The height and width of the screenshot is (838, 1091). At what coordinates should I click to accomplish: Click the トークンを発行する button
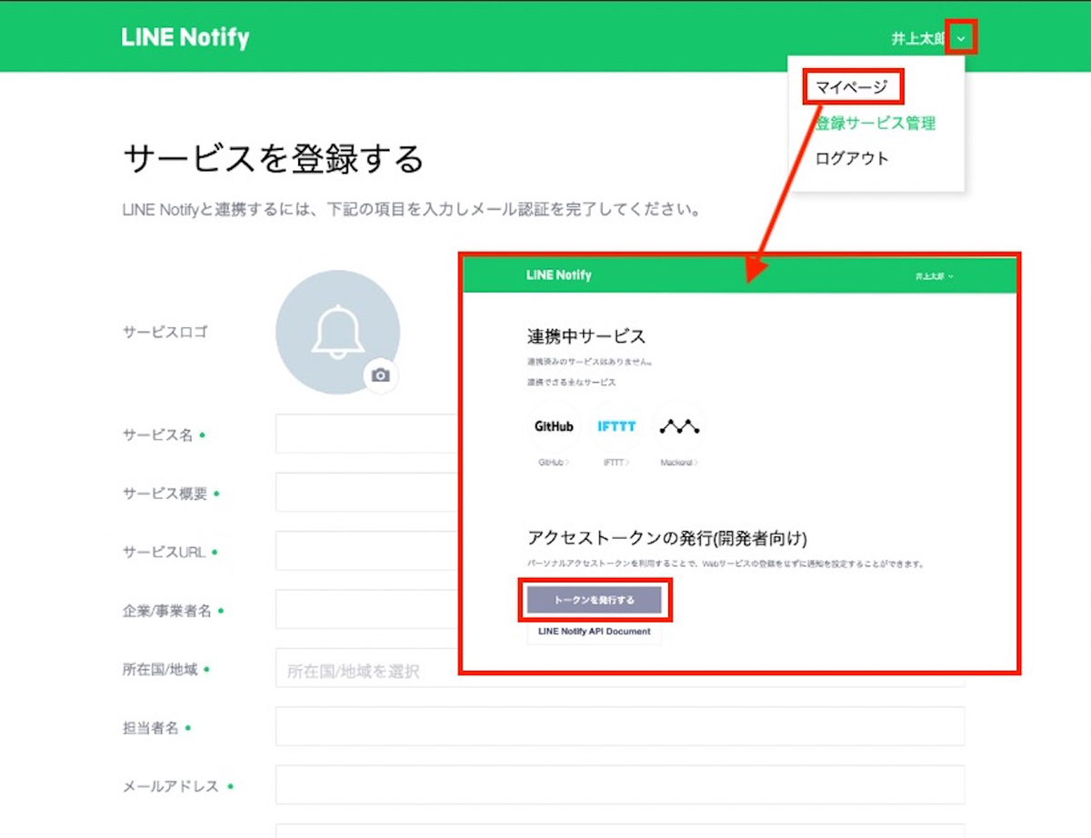coord(595,601)
